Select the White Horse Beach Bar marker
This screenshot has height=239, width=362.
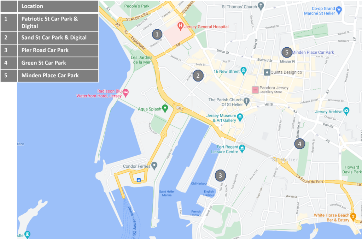pos(353,217)
